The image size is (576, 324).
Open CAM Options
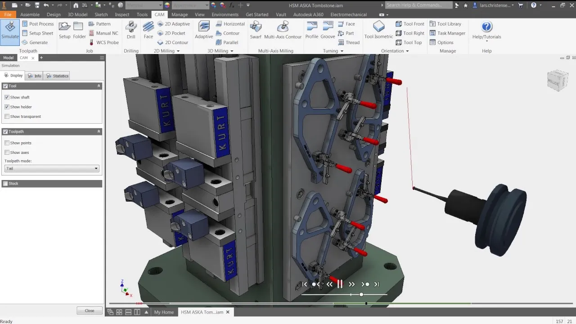[x=441, y=43]
